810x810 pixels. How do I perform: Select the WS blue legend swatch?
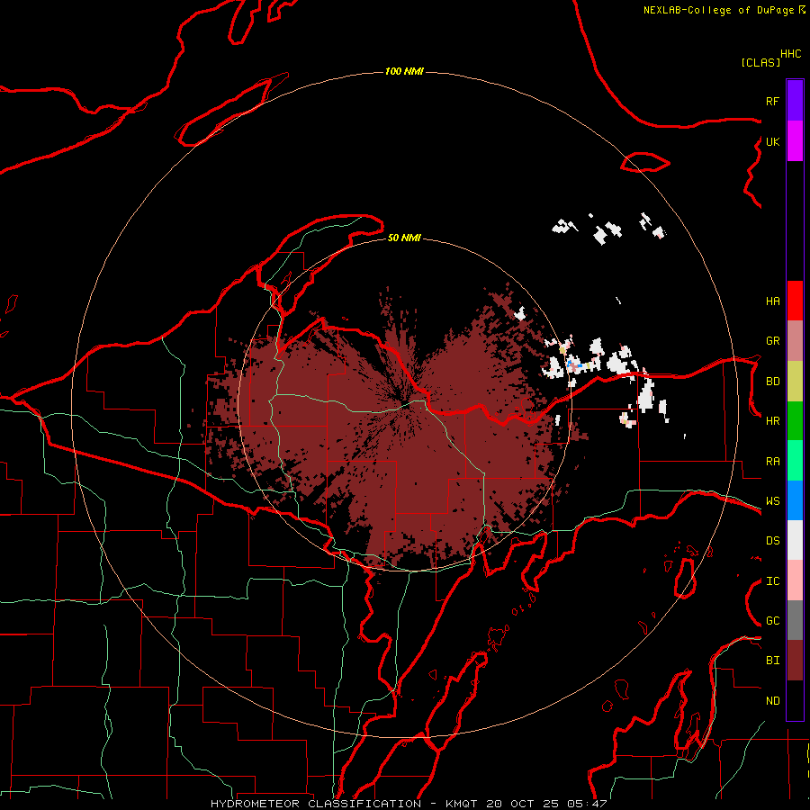[x=795, y=500]
